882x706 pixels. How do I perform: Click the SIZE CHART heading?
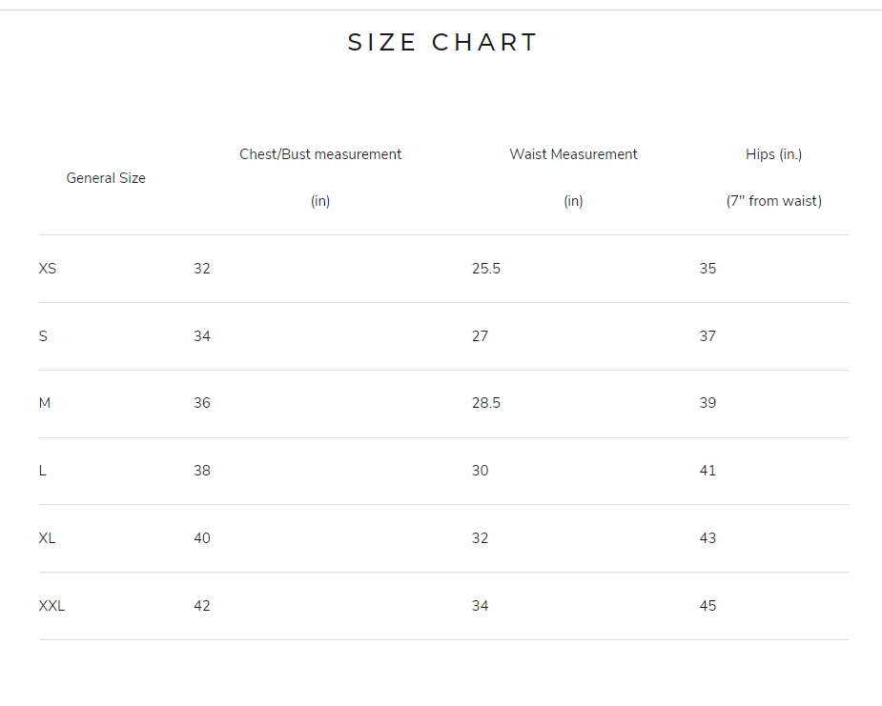coord(442,43)
